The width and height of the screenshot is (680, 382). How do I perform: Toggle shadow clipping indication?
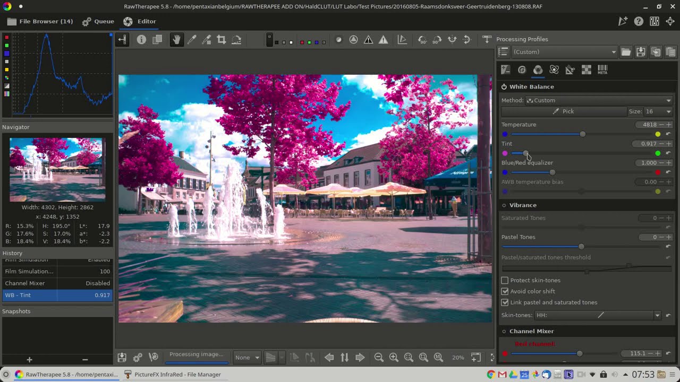click(x=368, y=40)
